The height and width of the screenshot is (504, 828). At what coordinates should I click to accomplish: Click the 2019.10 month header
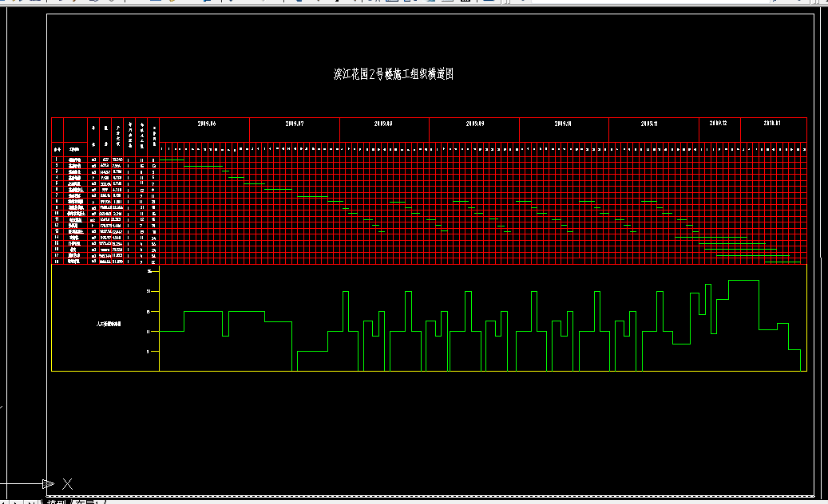click(563, 124)
